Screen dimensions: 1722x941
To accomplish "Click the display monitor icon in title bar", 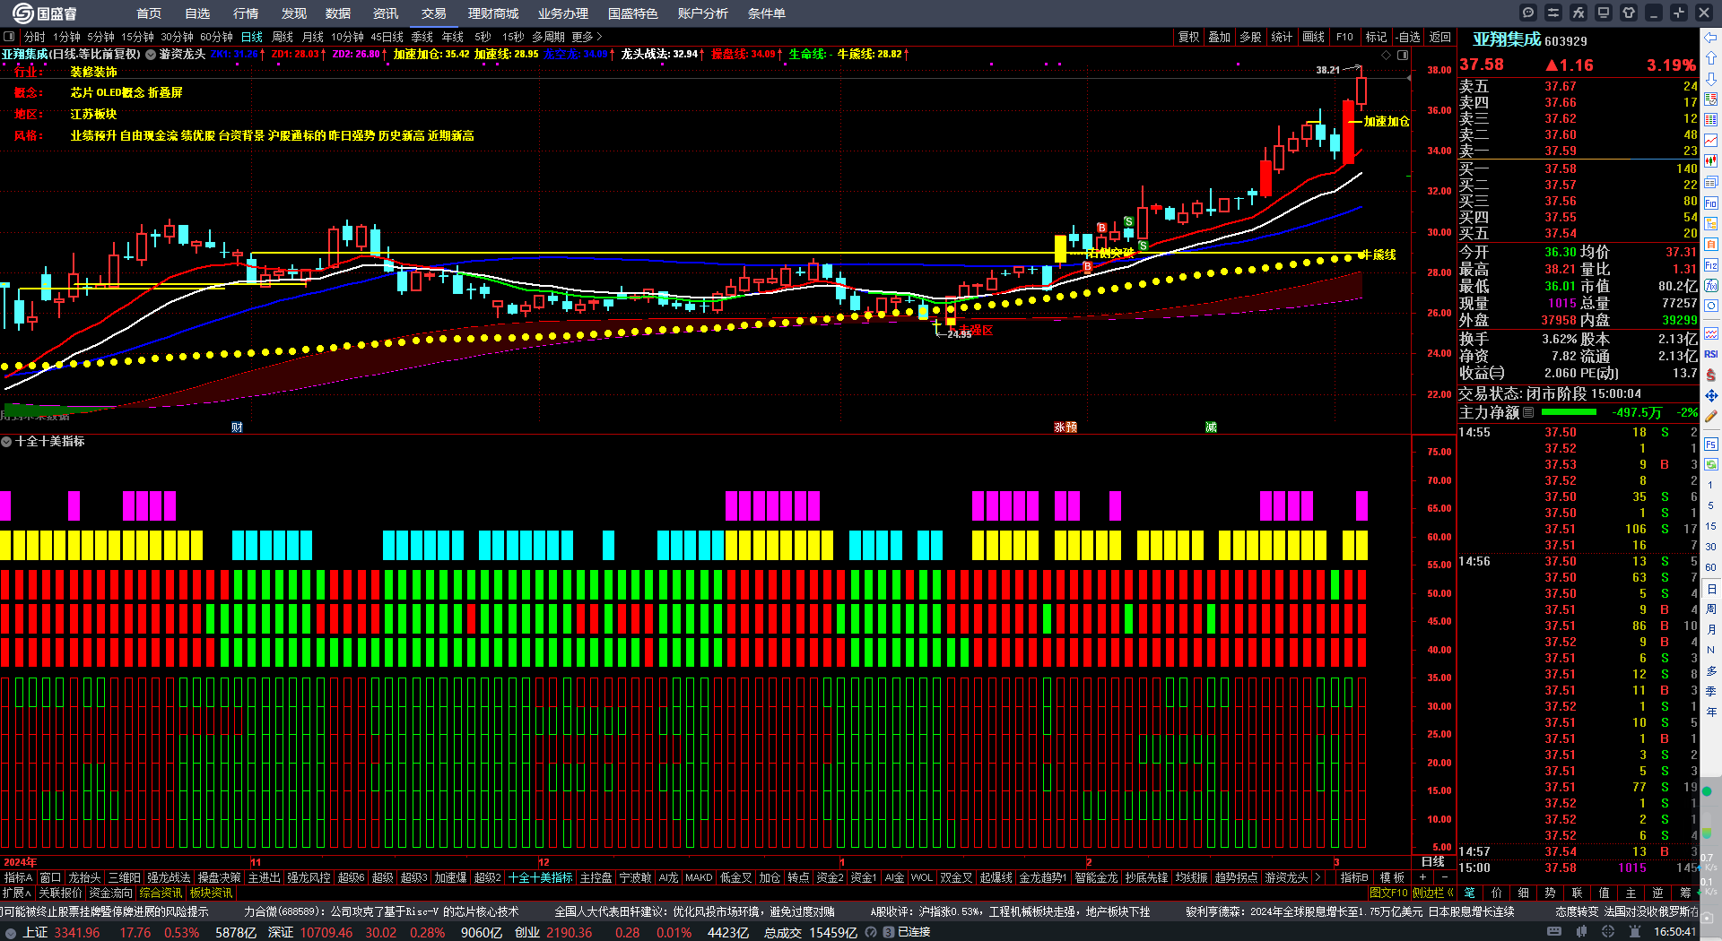I will coord(1604,13).
